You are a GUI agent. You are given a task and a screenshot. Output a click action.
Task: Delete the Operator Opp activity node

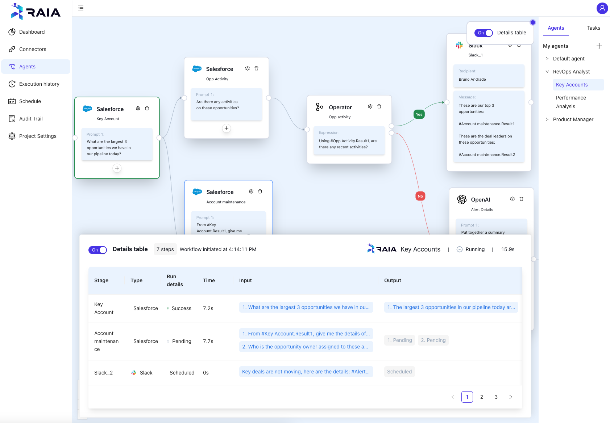379,106
